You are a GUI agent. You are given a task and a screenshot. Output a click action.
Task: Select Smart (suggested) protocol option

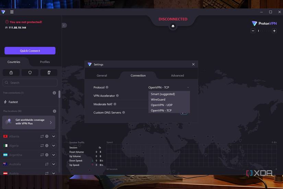(169, 94)
